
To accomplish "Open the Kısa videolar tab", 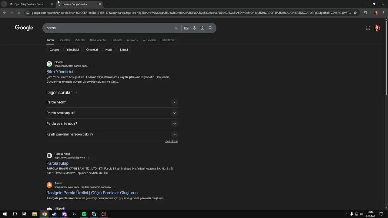I will point(98,40).
